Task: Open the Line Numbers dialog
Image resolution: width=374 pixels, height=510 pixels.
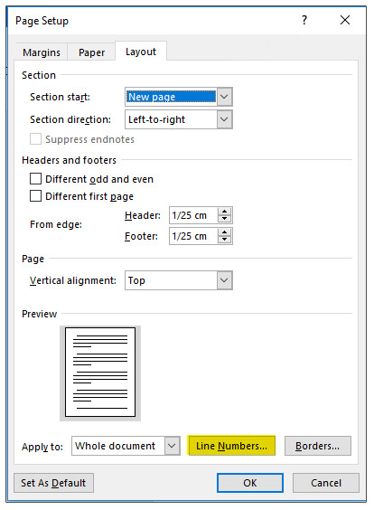Action: [x=231, y=446]
